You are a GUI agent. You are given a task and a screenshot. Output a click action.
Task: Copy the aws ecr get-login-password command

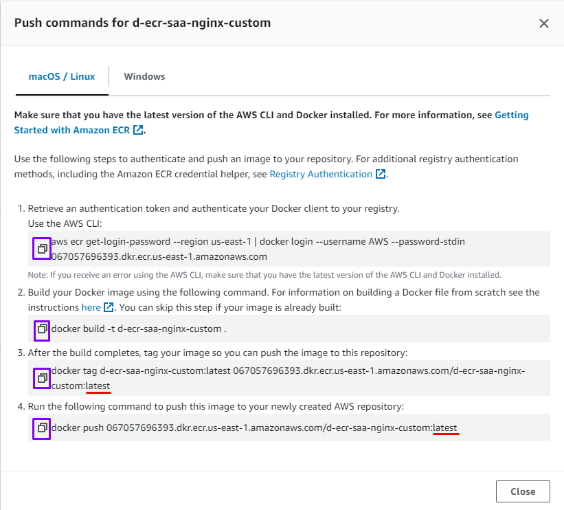pyautogui.click(x=42, y=248)
